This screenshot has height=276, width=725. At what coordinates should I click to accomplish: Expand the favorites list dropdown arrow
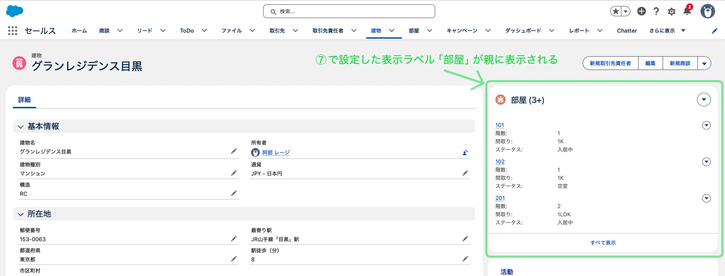(x=626, y=11)
